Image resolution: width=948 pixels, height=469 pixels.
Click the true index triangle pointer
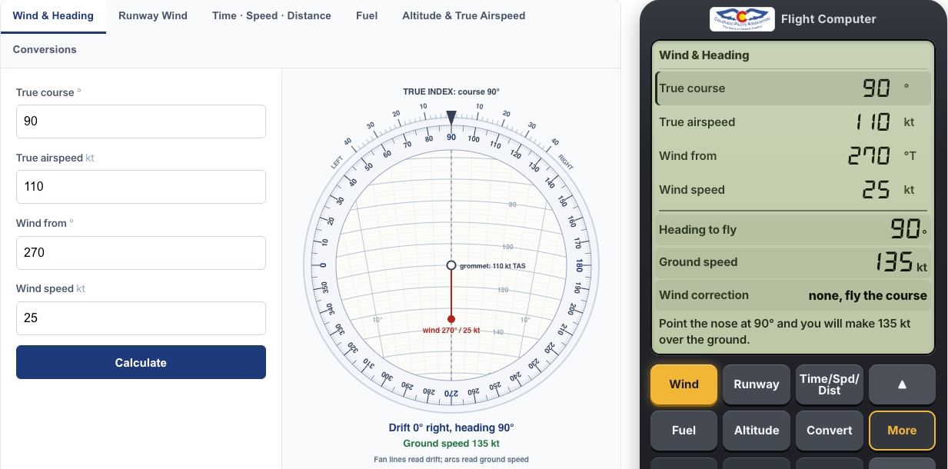451,118
